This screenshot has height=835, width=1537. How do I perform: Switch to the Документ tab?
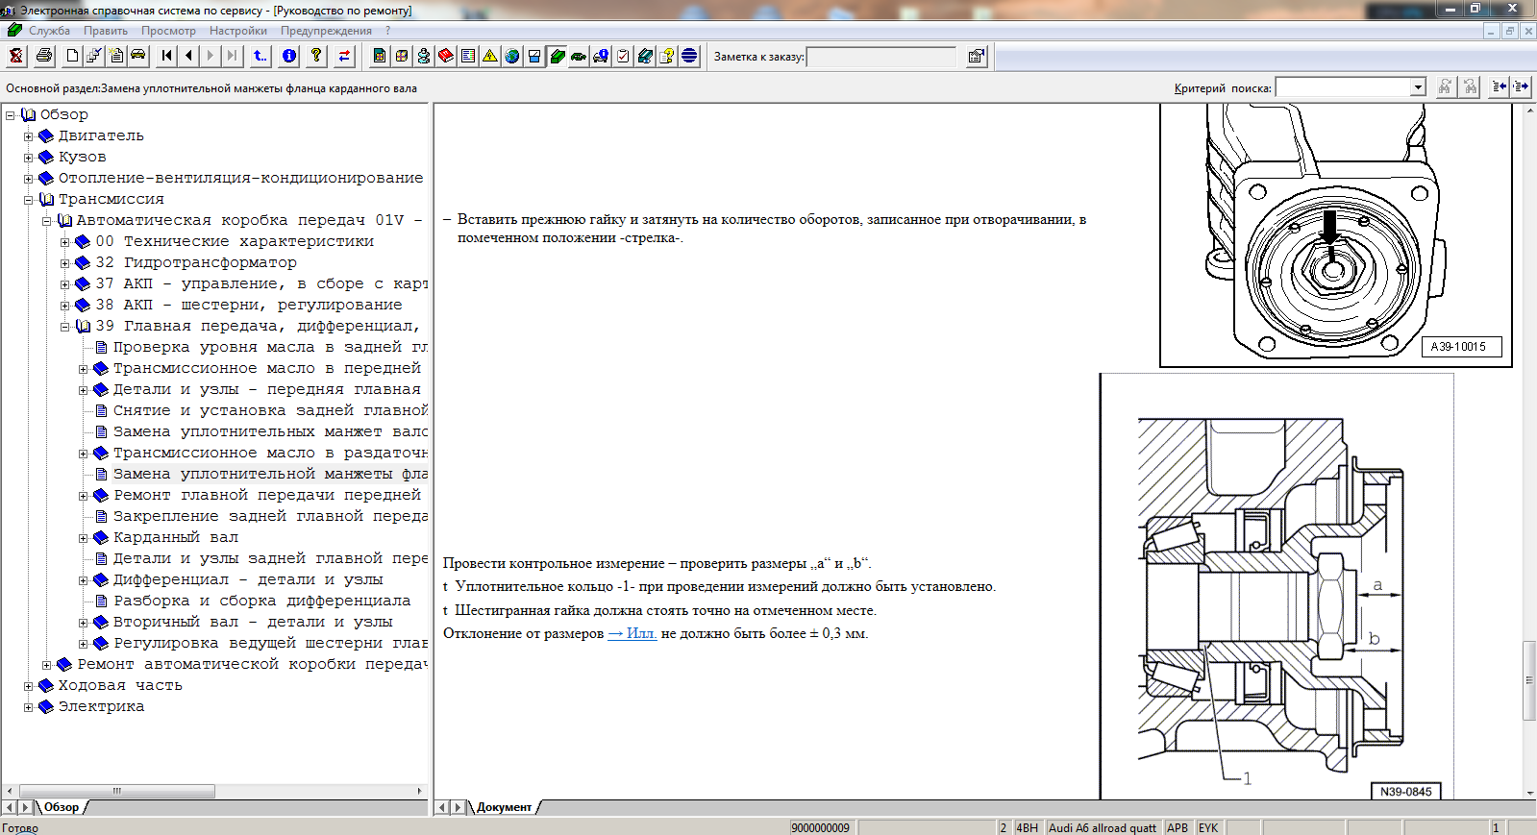coord(504,807)
